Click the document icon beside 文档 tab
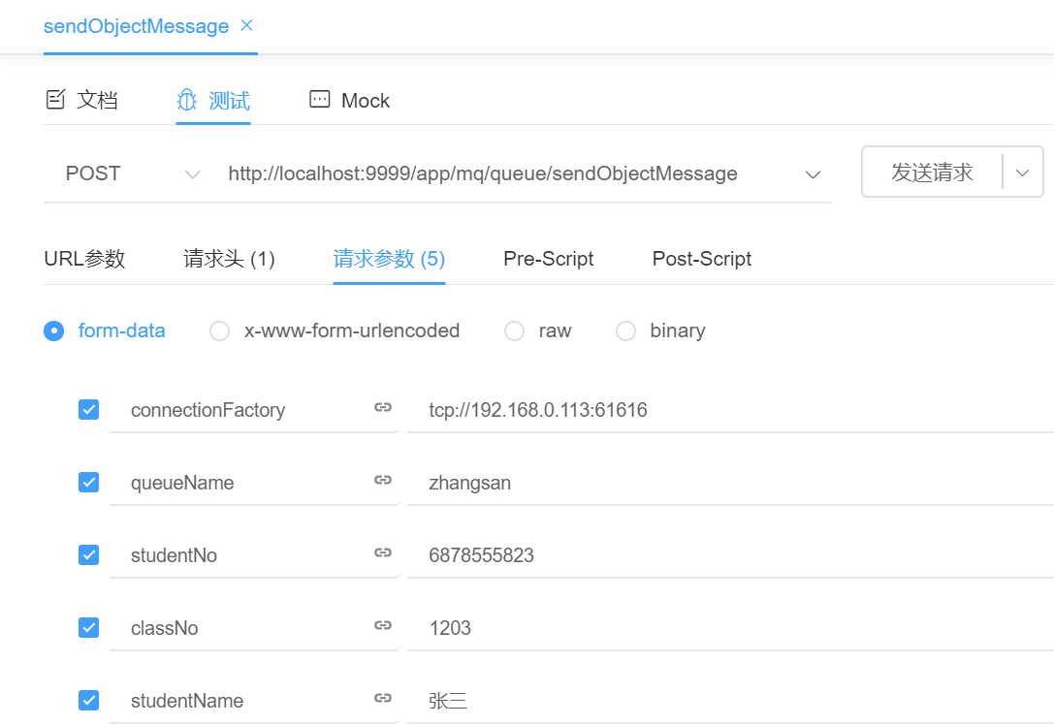 coord(56,100)
